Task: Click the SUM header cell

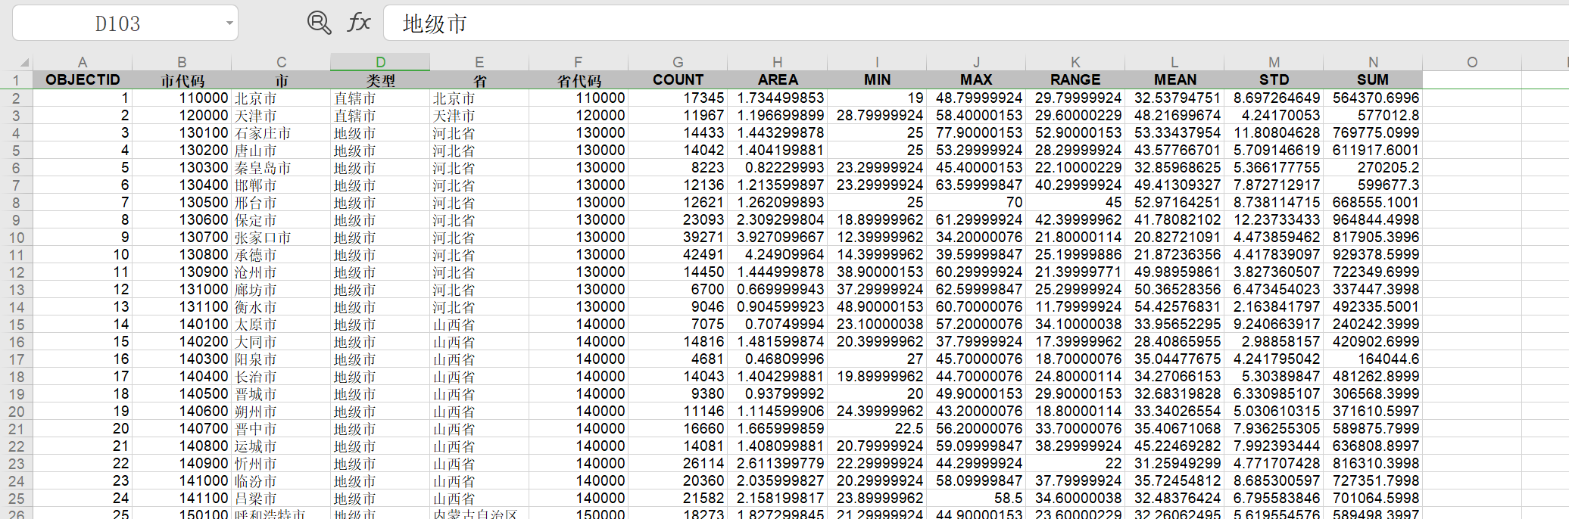Action: click(x=1373, y=80)
